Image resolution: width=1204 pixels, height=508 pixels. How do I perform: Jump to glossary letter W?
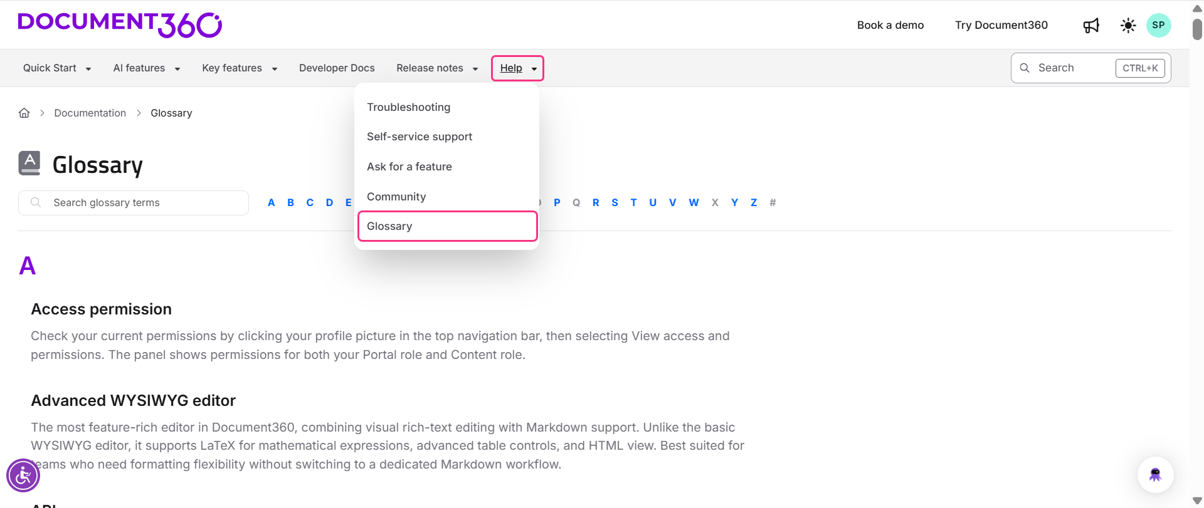[694, 202]
